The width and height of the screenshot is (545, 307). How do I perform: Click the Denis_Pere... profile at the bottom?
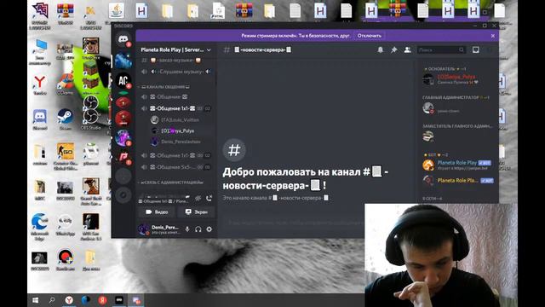pyautogui.click(x=159, y=229)
